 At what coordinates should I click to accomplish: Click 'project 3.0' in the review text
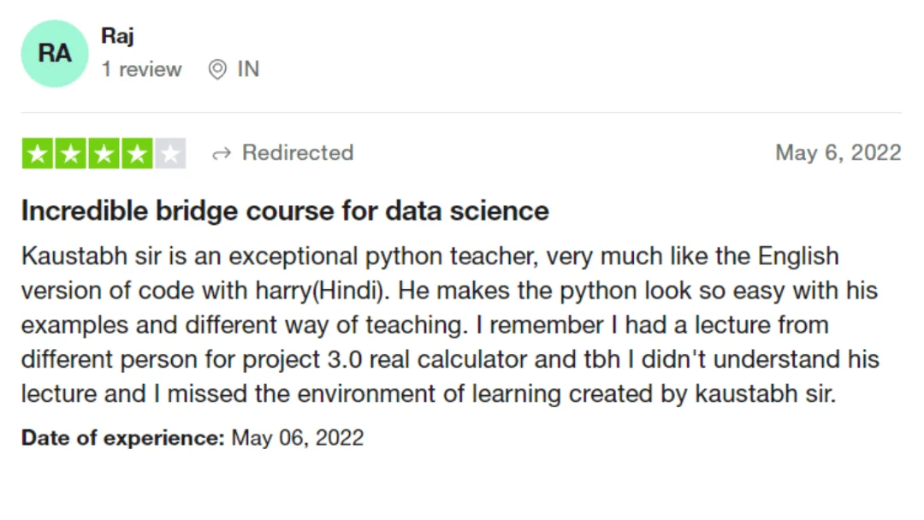coord(302,360)
